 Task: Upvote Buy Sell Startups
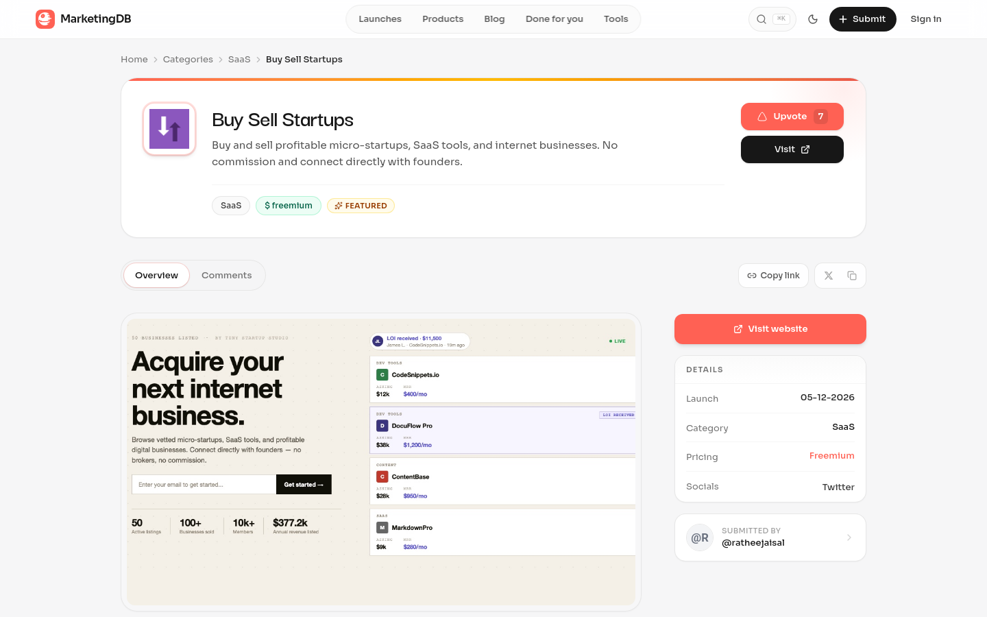point(792,117)
